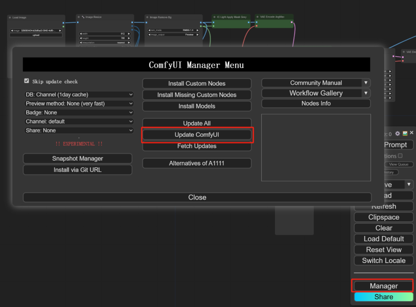
Task: Click the next arrow on interpolation widget
Action: [x=129, y=42]
